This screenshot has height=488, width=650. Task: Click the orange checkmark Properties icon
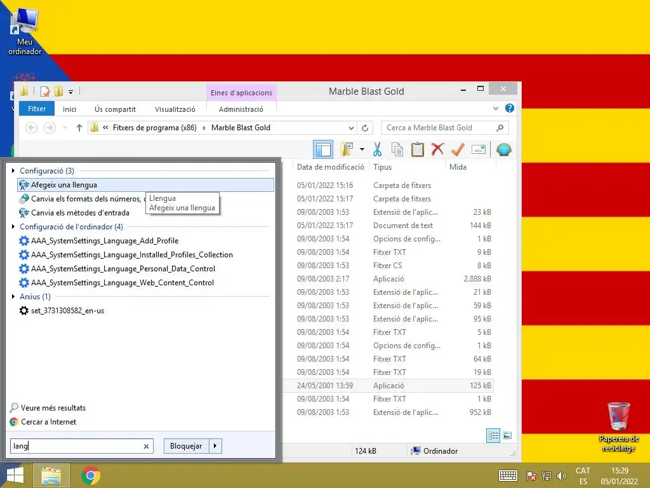[x=458, y=149]
